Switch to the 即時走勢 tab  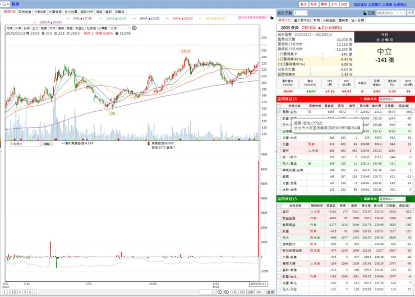[25, 12]
